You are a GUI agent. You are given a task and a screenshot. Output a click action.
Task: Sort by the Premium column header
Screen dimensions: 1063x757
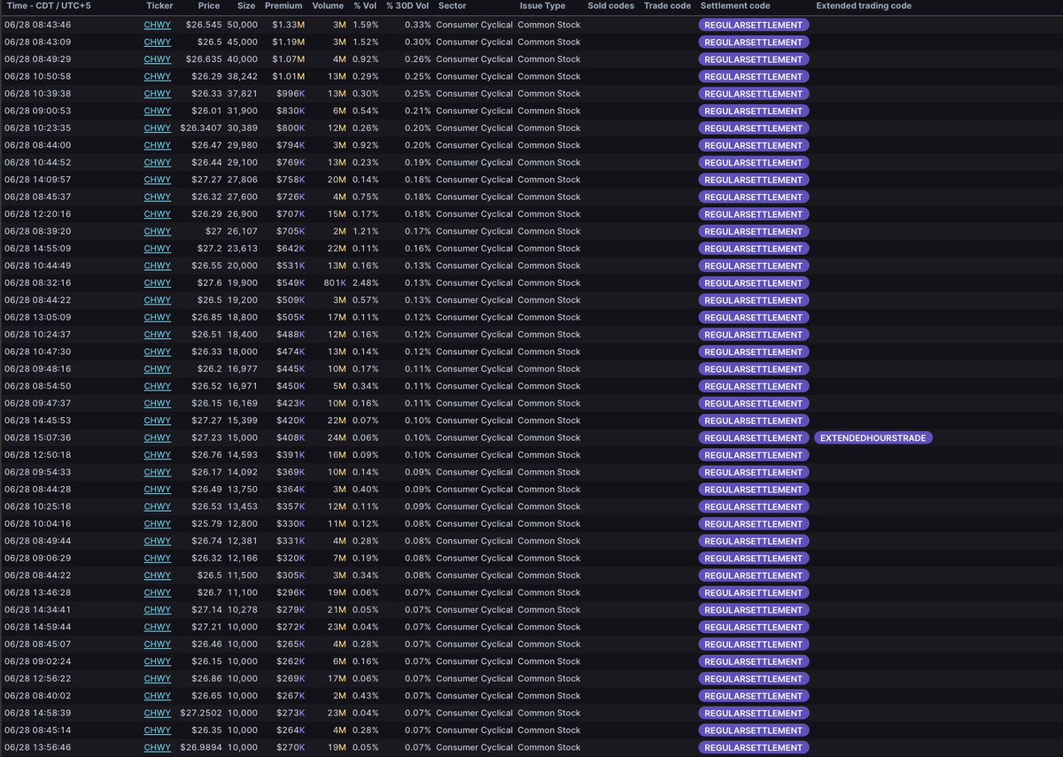tap(283, 6)
